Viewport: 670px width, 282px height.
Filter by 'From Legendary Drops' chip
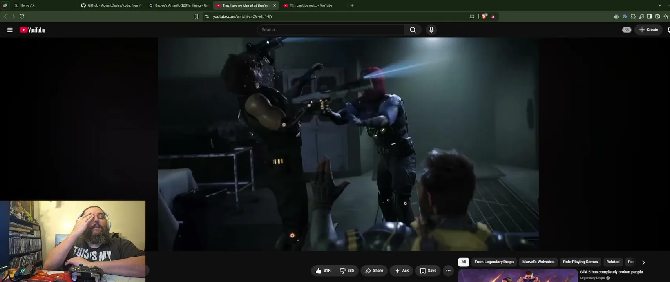click(x=494, y=262)
